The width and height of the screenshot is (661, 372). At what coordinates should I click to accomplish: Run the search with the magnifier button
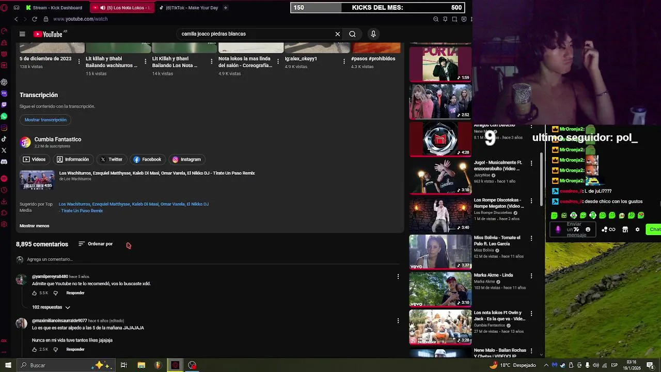point(352,34)
